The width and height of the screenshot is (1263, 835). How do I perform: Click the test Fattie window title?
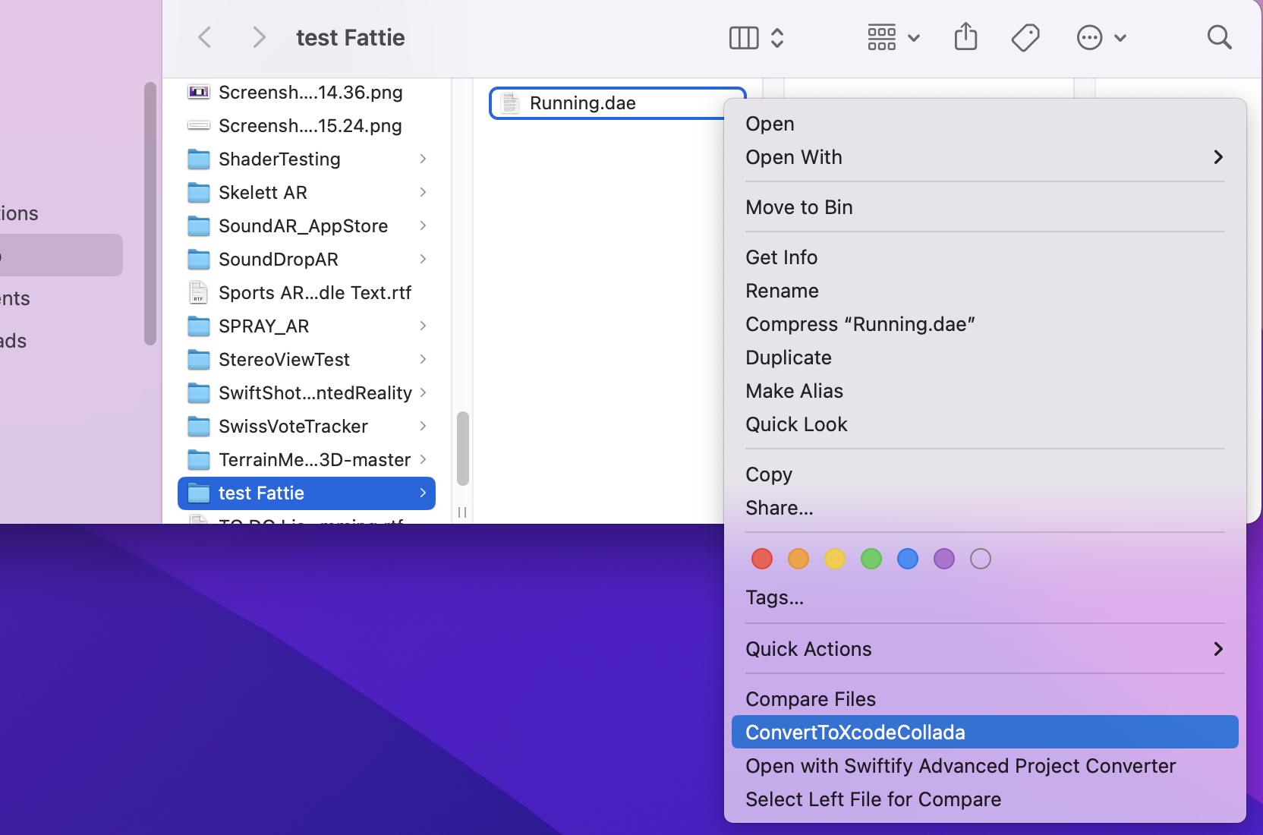pos(350,37)
